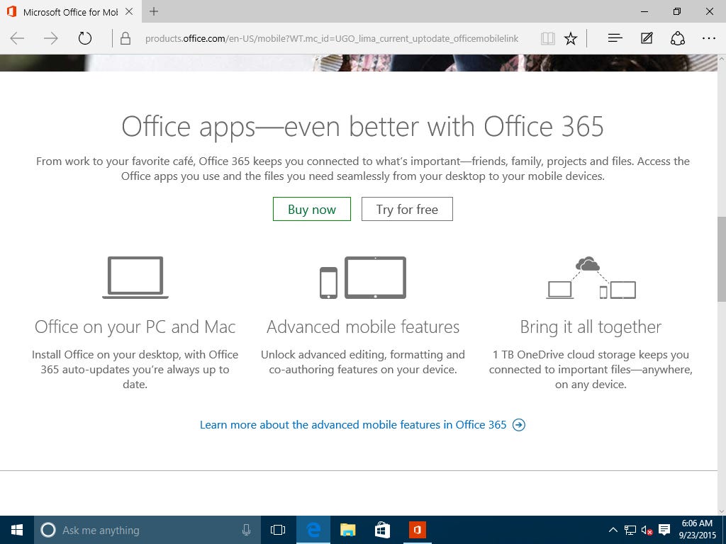Open the orange Office app from taskbar
Image resolution: width=726 pixels, height=544 pixels.
pyautogui.click(x=417, y=529)
